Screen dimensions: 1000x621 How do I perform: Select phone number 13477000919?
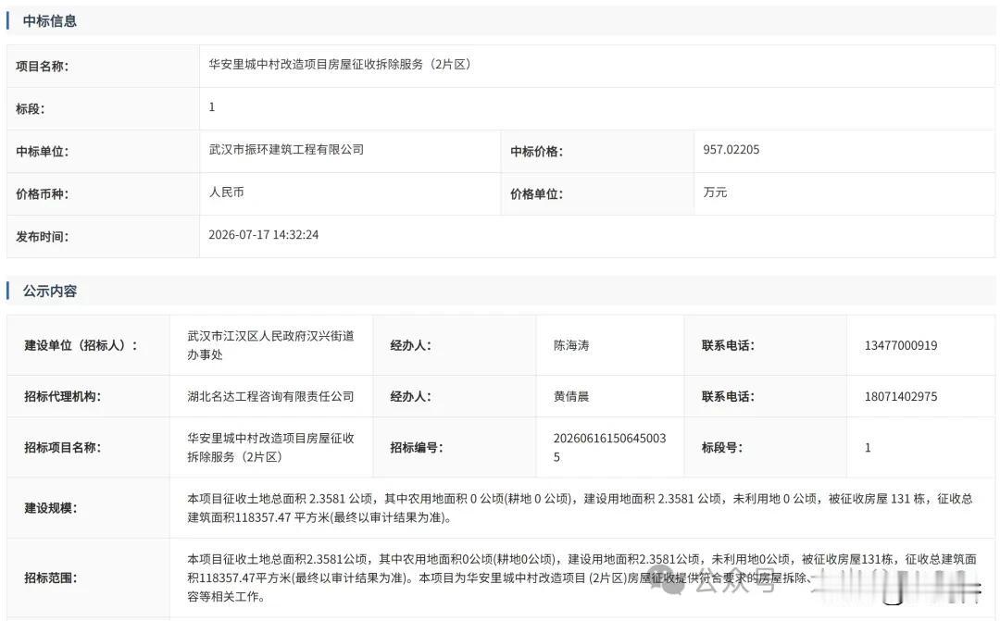click(x=901, y=345)
